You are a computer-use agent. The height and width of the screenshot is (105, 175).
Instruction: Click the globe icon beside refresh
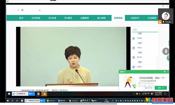(22, 10)
